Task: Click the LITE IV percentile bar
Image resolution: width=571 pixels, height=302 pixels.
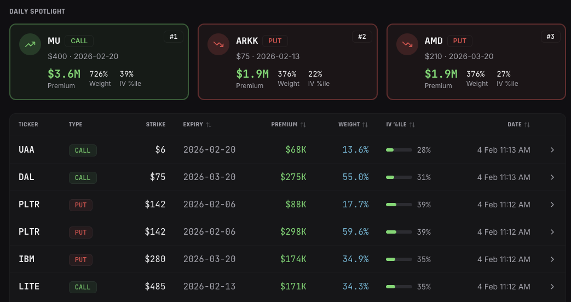Action: pyautogui.click(x=399, y=287)
